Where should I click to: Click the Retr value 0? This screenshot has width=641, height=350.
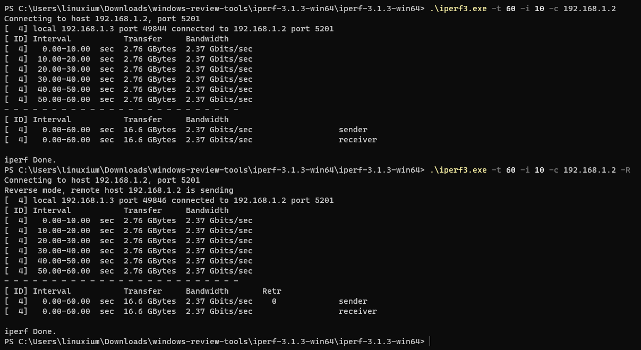[274, 301]
